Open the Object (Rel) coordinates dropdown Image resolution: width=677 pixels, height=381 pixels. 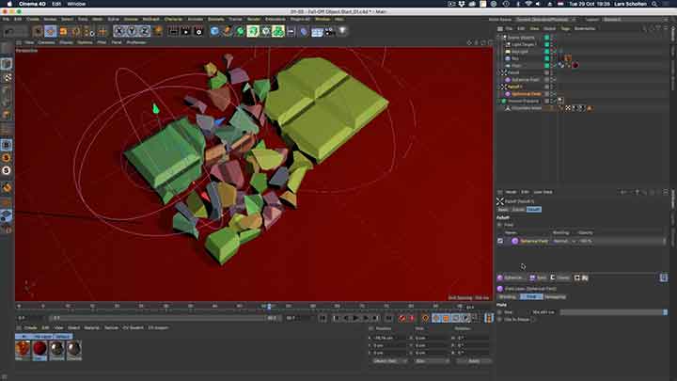389,361
